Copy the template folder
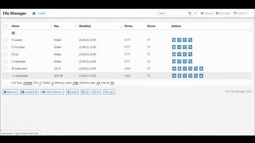255x143 pixels. click(185, 61)
